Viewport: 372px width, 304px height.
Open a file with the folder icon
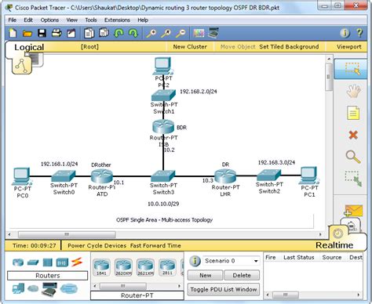(x=27, y=34)
